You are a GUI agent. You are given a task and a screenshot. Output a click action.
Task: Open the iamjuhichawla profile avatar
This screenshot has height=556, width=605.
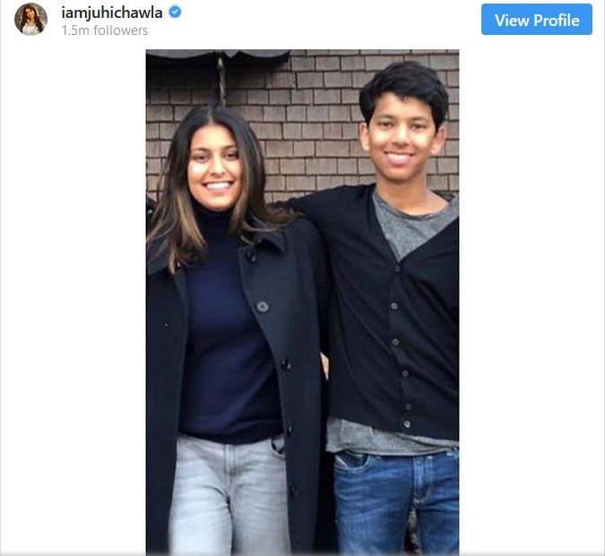click(x=30, y=20)
